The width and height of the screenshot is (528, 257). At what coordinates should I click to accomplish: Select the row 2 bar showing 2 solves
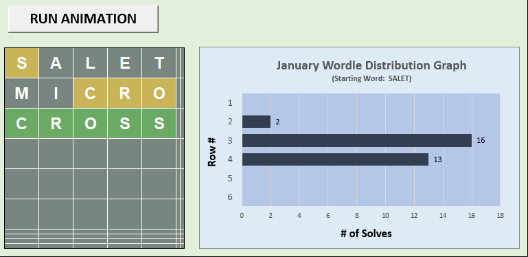(x=256, y=122)
